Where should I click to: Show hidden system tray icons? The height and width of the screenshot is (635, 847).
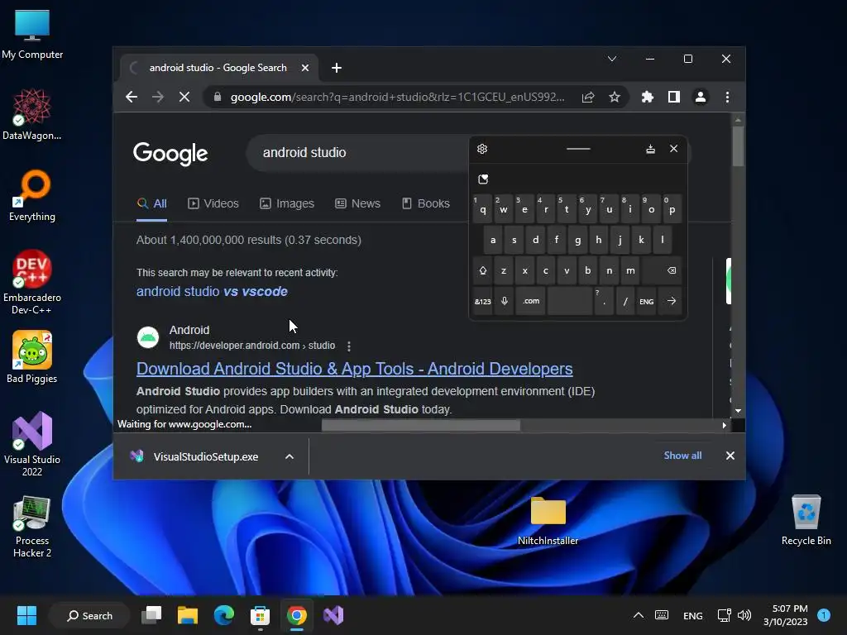[638, 615]
